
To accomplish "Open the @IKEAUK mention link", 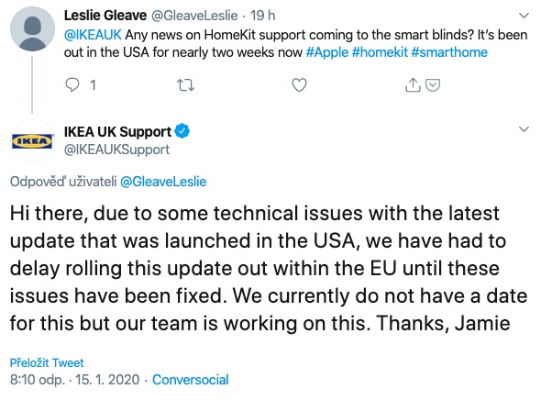I will tap(93, 35).
